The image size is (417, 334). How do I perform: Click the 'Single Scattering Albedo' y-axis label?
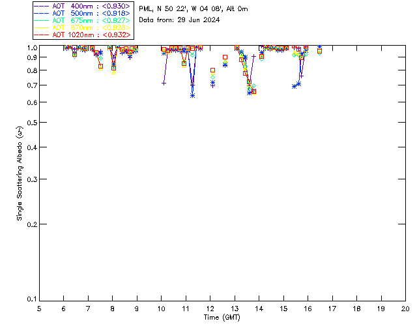click(20, 174)
